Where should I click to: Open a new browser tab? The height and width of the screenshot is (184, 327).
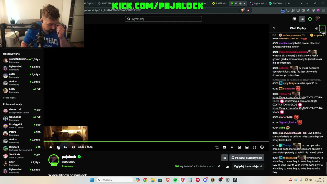[289, 3]
